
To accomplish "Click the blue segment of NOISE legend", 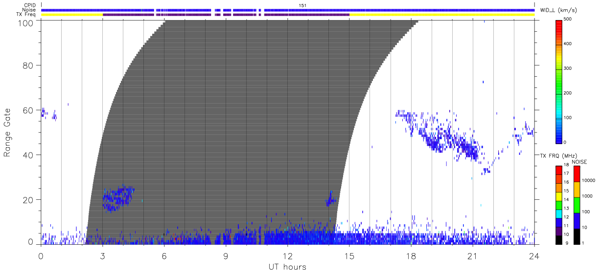I will coord(577,221).
